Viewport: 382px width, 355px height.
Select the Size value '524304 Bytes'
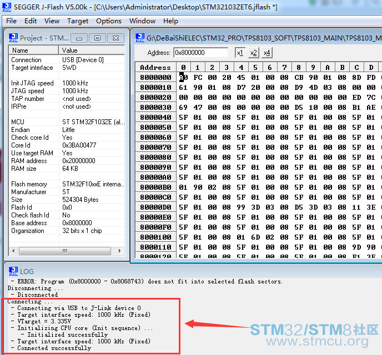(81, 200)
